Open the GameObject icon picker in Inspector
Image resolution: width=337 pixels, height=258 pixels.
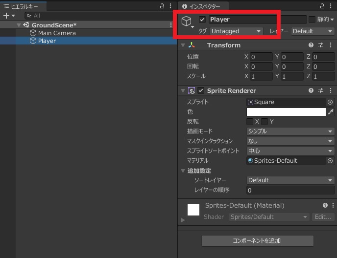(188, 21)
